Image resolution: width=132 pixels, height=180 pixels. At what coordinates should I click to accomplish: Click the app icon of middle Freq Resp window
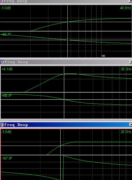2,62
